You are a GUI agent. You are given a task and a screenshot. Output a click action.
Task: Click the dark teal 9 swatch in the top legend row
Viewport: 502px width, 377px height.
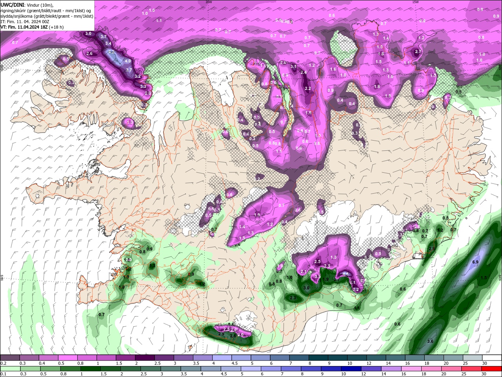click(x=338, y=358)
